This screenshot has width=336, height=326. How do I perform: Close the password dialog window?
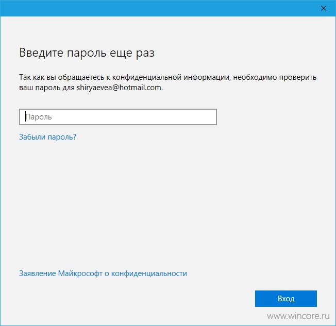click(323, 8)
